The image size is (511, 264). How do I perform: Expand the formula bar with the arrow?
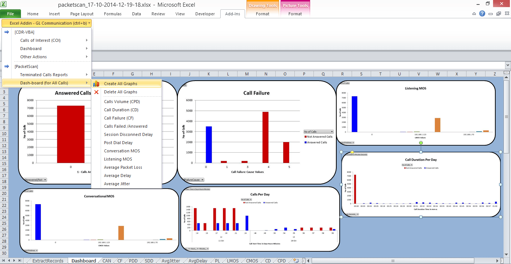click(507, 65)
